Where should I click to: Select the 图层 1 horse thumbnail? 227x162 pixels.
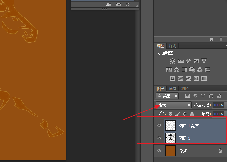click(x=171, y=138)
